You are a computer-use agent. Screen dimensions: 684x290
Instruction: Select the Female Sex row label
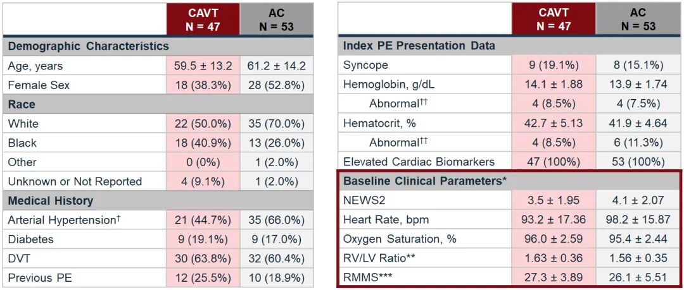39,85
